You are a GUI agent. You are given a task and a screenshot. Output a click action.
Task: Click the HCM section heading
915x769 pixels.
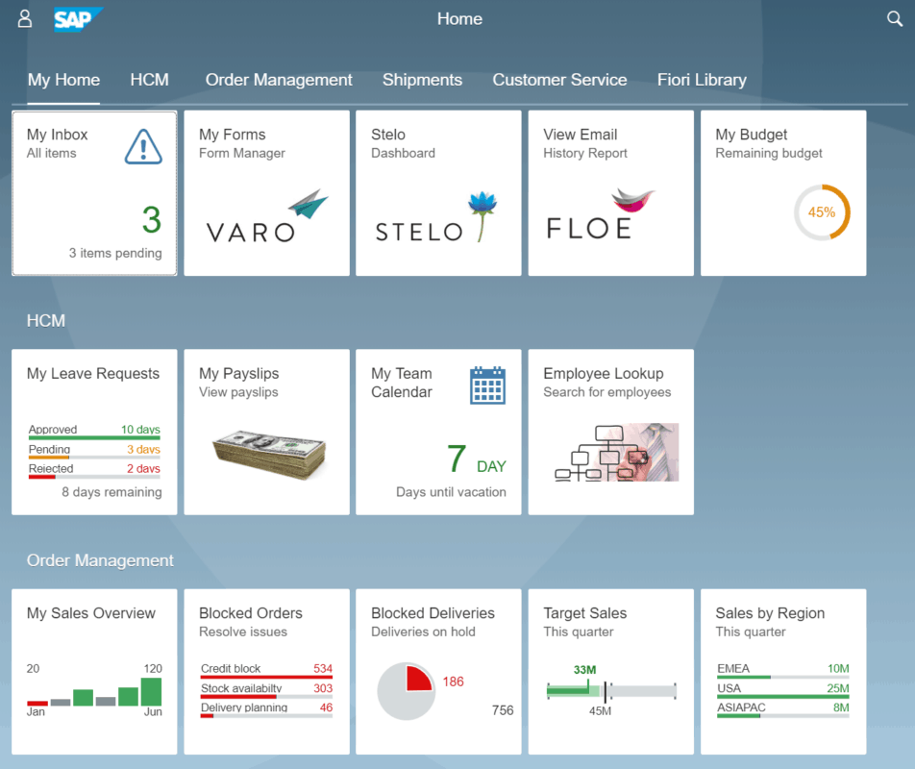tap(46, 321)
